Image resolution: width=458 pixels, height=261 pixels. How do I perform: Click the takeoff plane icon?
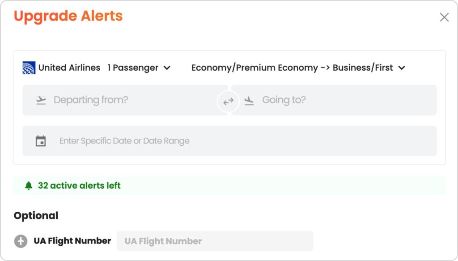coord(41,100)
